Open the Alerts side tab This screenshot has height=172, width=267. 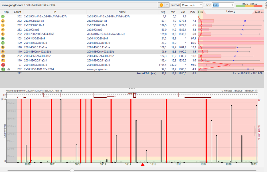point(266,5)
